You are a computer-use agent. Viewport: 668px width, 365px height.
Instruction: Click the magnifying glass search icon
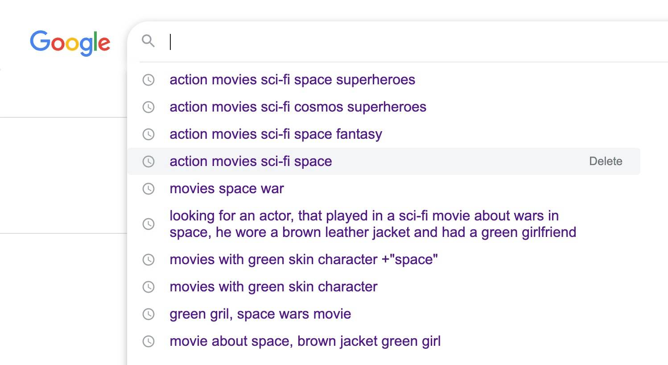pos(148,41)
